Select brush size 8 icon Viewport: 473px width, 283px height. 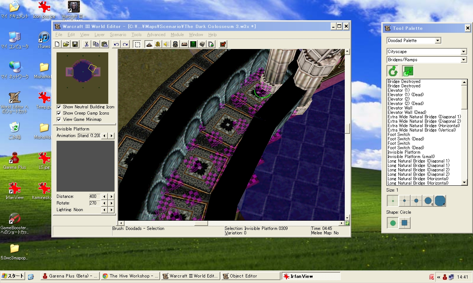click(x=440, y=201)
